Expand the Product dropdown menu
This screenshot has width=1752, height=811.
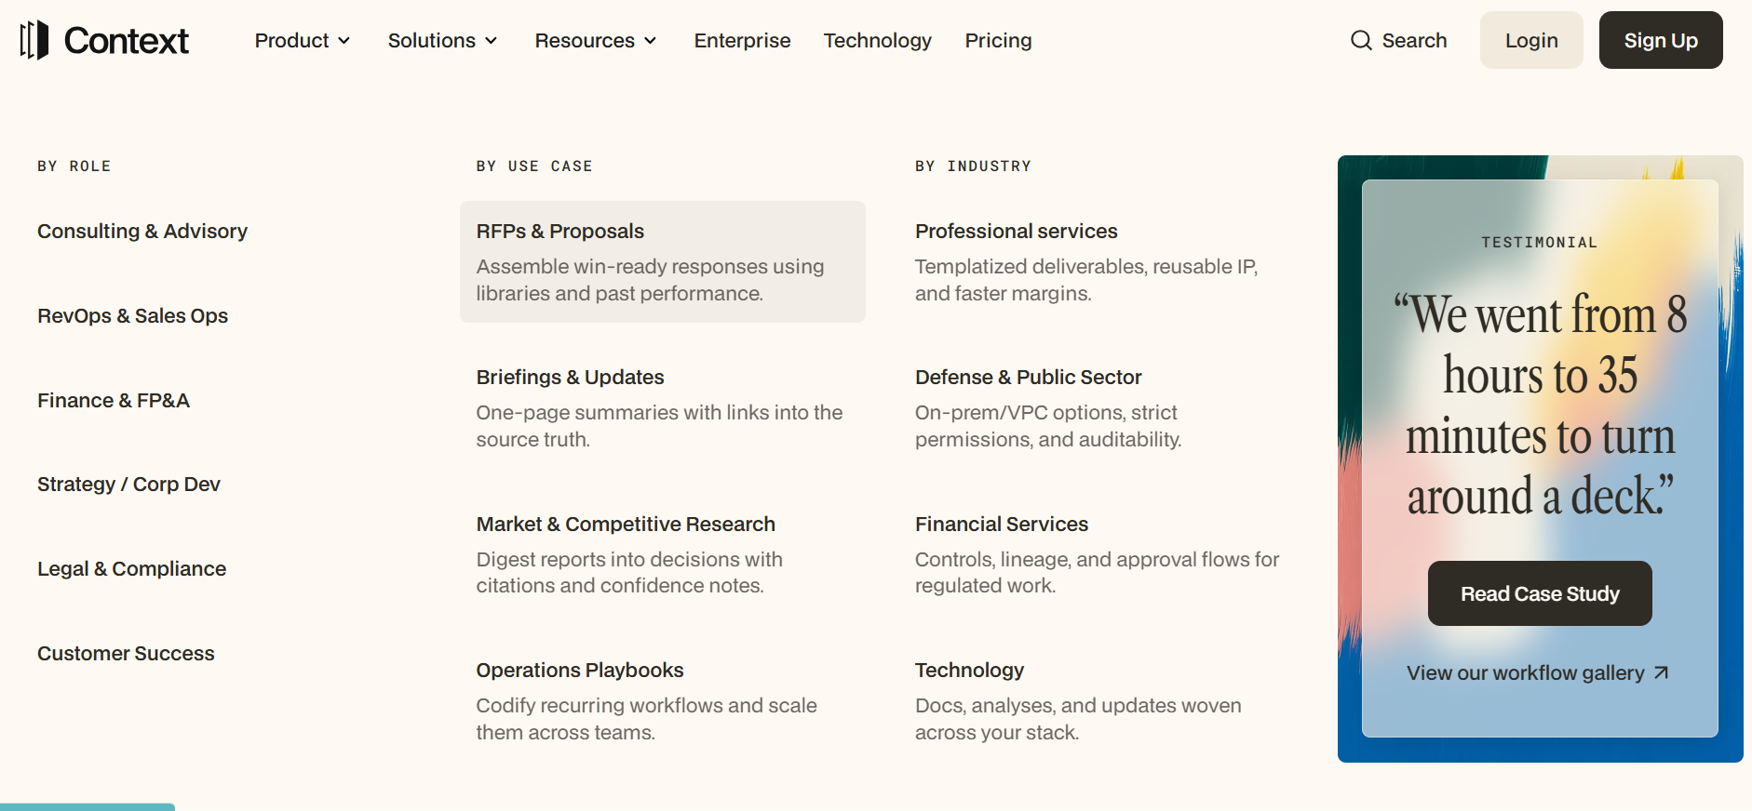(x=303, y=40)
